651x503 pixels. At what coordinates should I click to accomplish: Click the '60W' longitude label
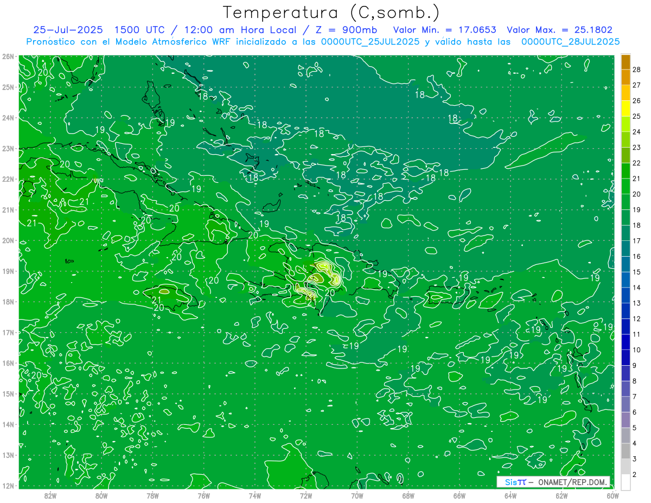[613, 495]
